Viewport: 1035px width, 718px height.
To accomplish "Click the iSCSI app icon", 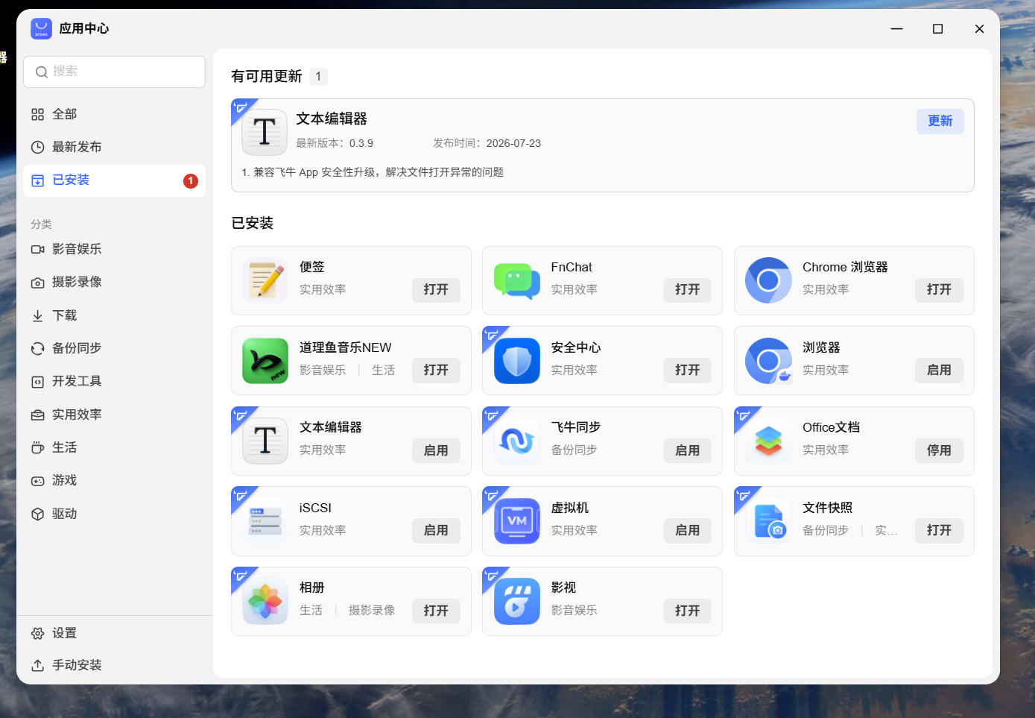I will point(265,521).
